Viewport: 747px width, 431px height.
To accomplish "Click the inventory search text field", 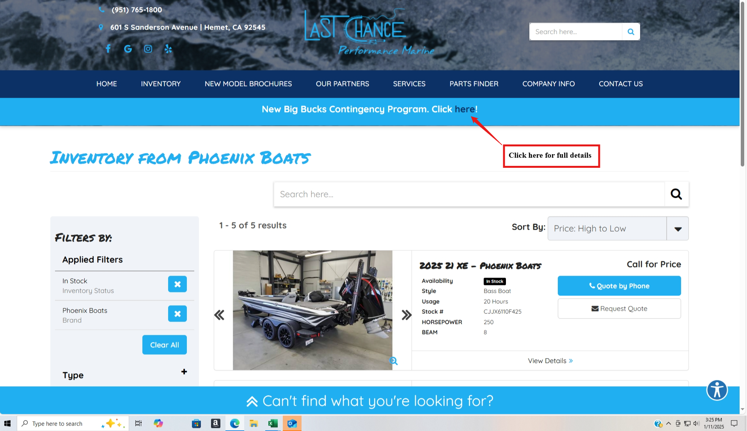I will (468, 194).
